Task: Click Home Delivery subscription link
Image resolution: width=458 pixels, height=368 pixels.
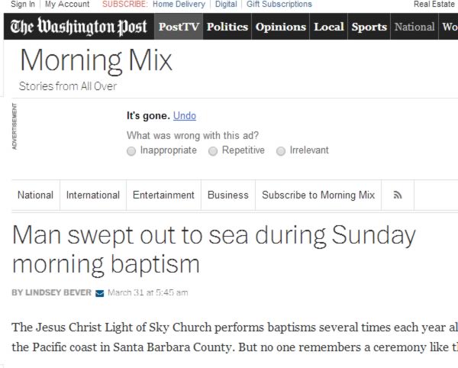Action: tap(179, 4)
